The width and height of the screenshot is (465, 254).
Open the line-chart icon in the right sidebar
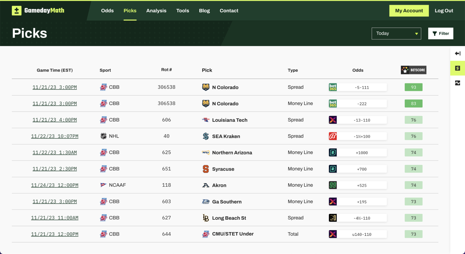[x=457, y=83]
